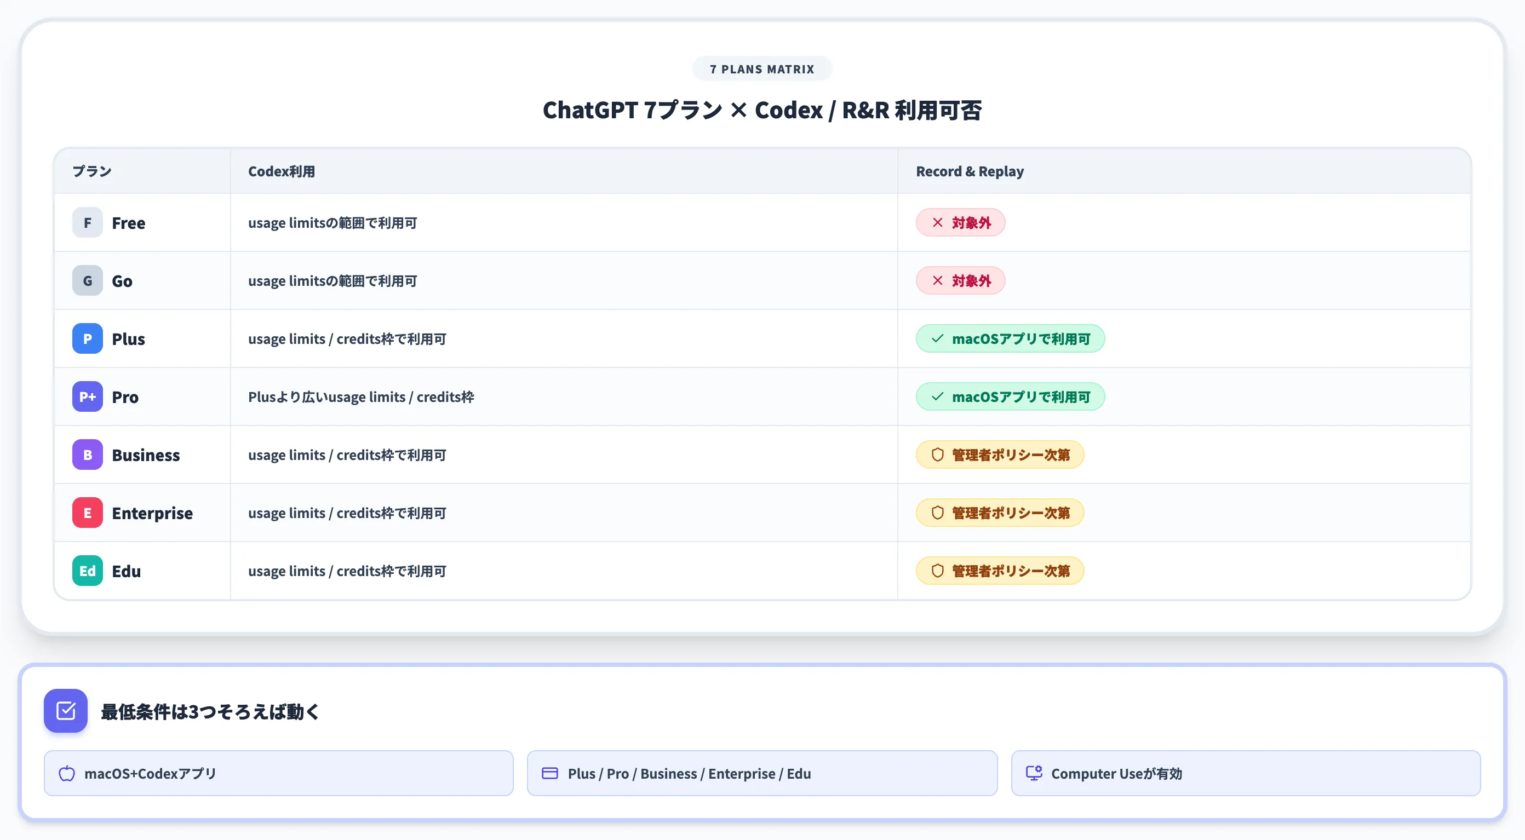Screen dimensions: 1525x840
Task: Click the main title ChatGPT 7プラン × Codex / R&R 利用可否
Action: coord(762,110)
